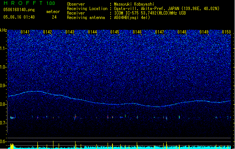
Task: Select the filename 0506160140.png
Action: [19, 10]
